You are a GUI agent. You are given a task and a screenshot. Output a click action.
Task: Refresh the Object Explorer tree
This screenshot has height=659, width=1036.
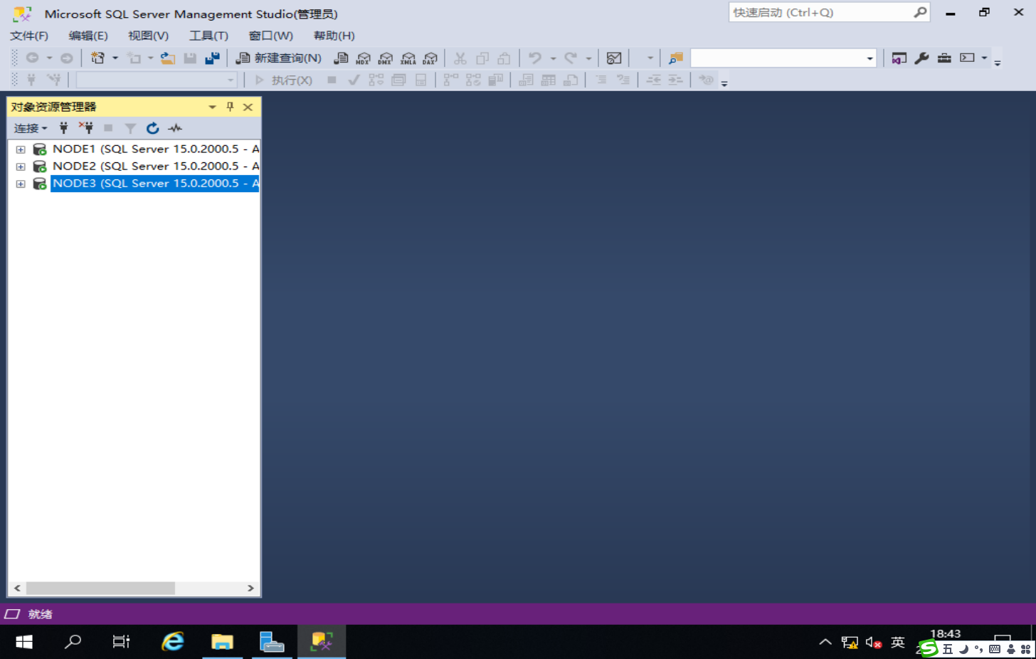pyautogui.click(x=152, y=128)
